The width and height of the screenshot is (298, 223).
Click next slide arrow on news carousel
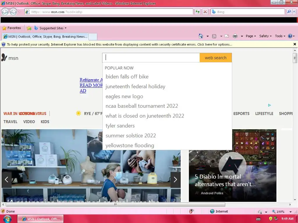(175, 179)
